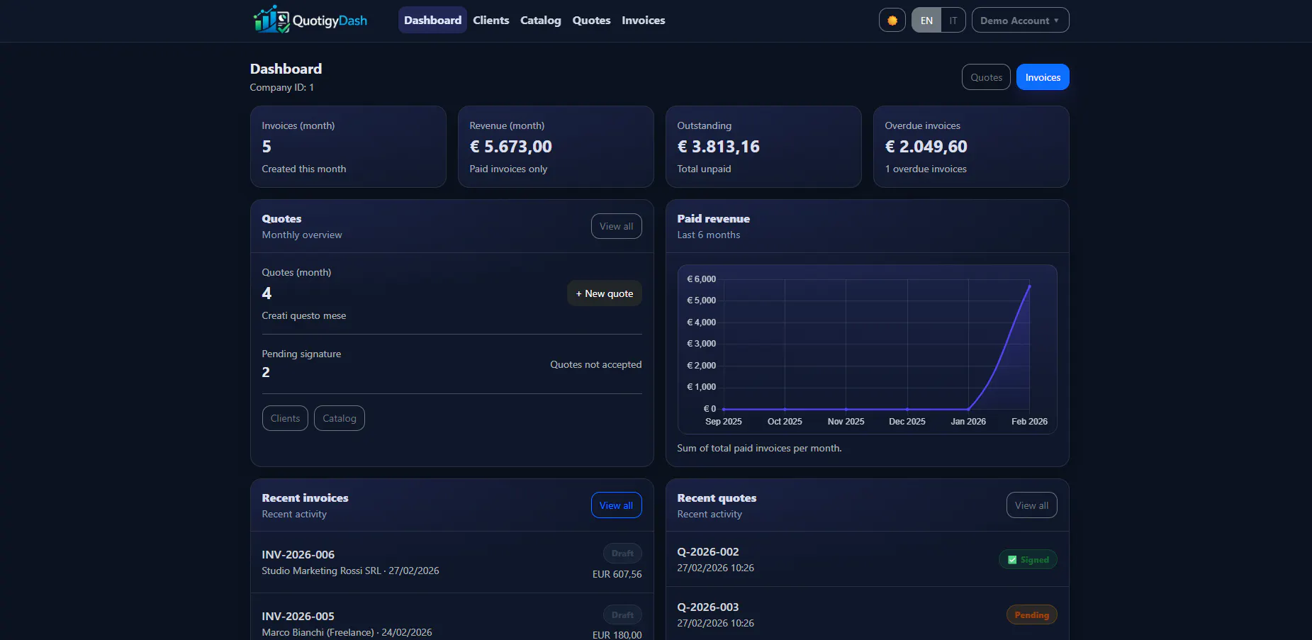Screen dimensions: 1312x640
Task: Click the EUR 180,00 amount
Action: [x=617, y=635]
